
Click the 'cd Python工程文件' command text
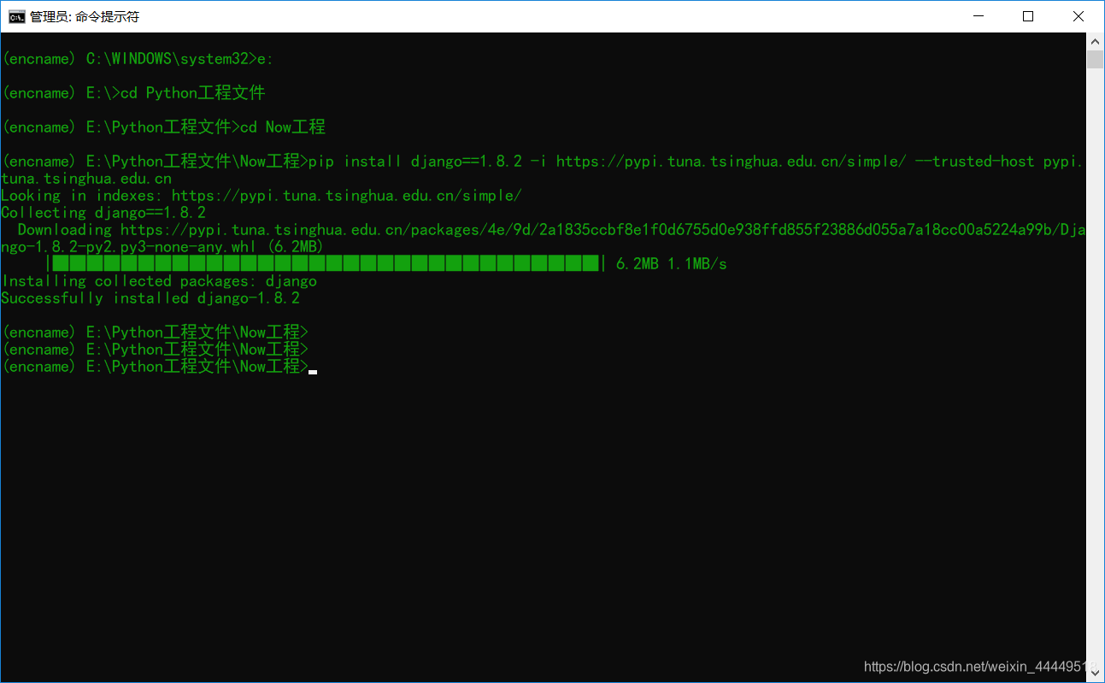coord(192,92)
